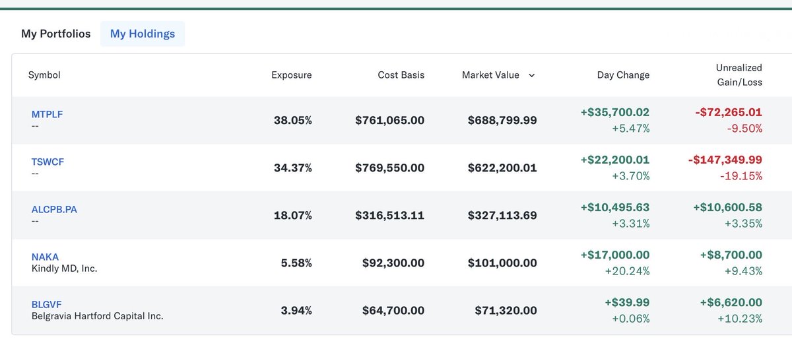
Task: Click MTPLF market value $688,799.99
Action: point(502,121)
